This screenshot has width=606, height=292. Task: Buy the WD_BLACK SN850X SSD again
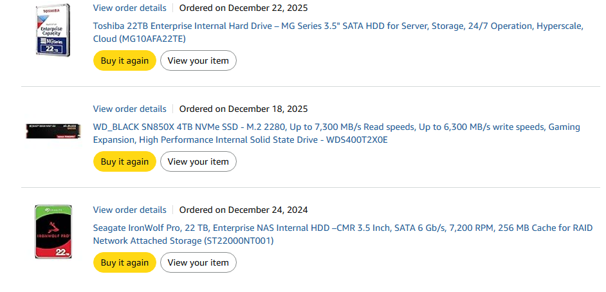(x=124, y=161)
